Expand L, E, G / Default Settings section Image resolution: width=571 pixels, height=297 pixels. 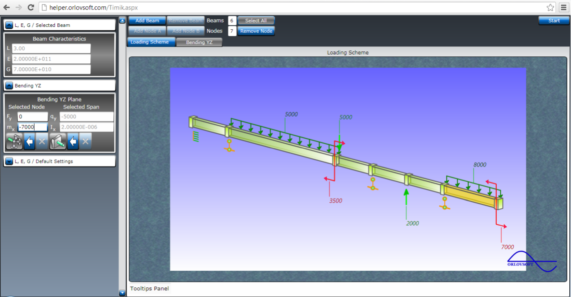pos(9,161)
